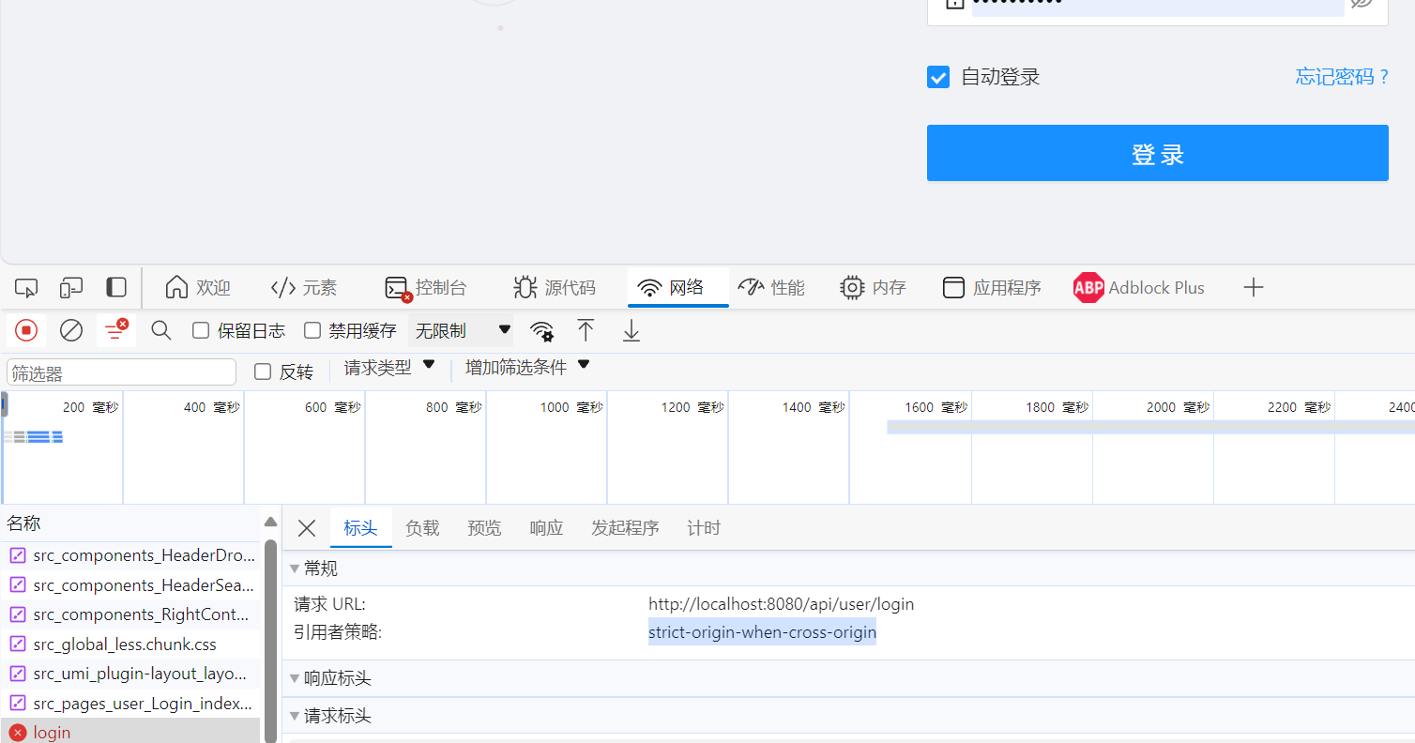1415x743 pixels.
Task: Toggle password visibility eye icon
Action: 1362,3
